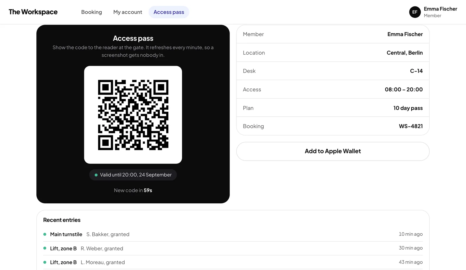Click the green dot beside Main turnstile
Screen dimensions: 466x270
pyautogui.click(x=45, y=234)
